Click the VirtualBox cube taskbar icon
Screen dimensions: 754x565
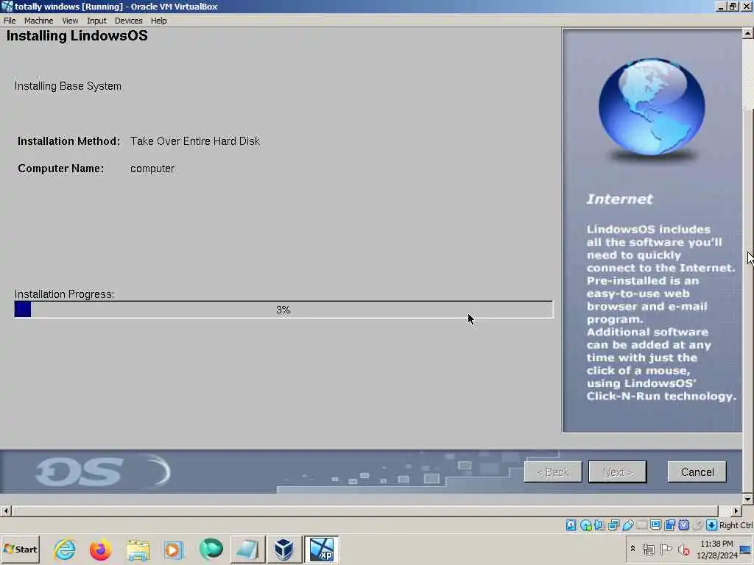pyautogui.click(x=284, y=549)
